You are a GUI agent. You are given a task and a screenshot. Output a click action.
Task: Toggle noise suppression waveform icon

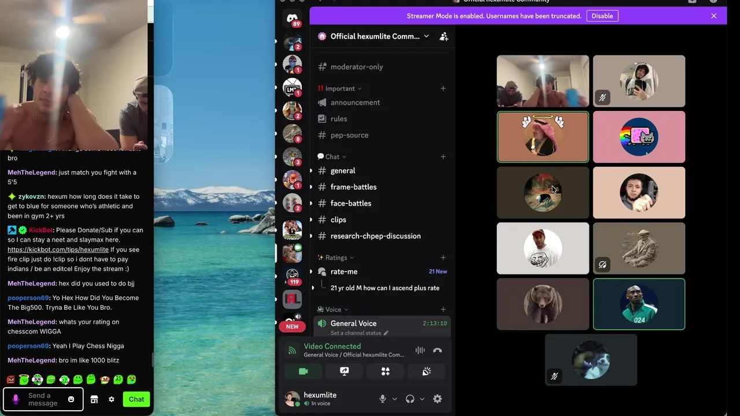click(420, 350)
